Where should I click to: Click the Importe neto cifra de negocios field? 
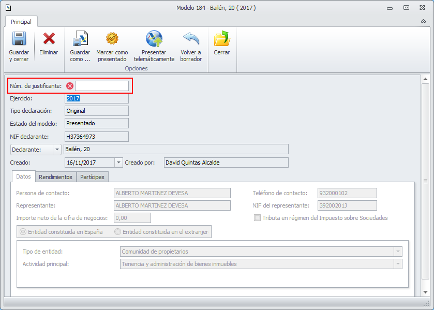click(132, 218)
